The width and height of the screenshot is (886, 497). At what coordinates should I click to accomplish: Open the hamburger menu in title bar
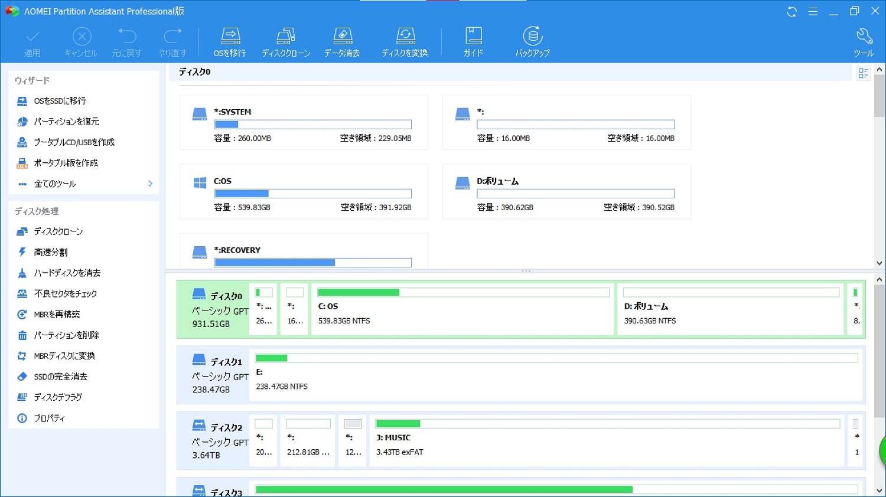[x=813, y=12]
